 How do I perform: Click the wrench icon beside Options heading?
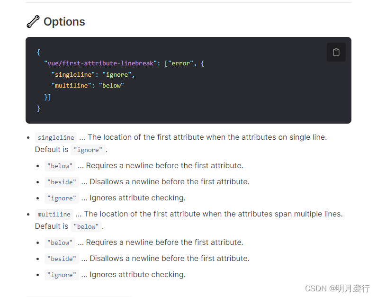[x=33, y=22]
